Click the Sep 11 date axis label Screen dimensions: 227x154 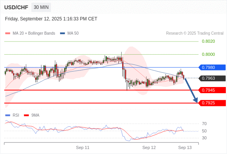pyautogui.click(x=83, y=147)
